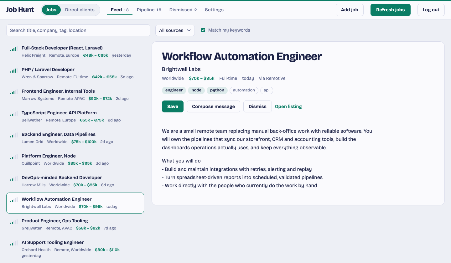Screen dimensions: 451x263
Task: Click signal bars icon beside TypeScript Engineer, API Platform
Action: pos(14,114)
